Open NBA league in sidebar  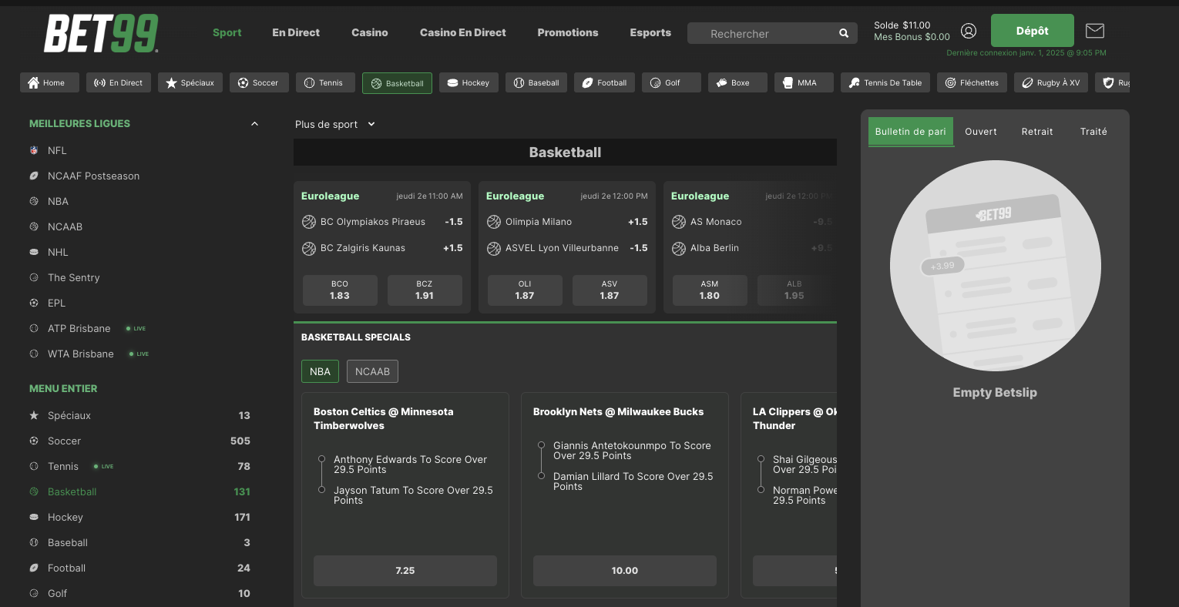point(58,201)
